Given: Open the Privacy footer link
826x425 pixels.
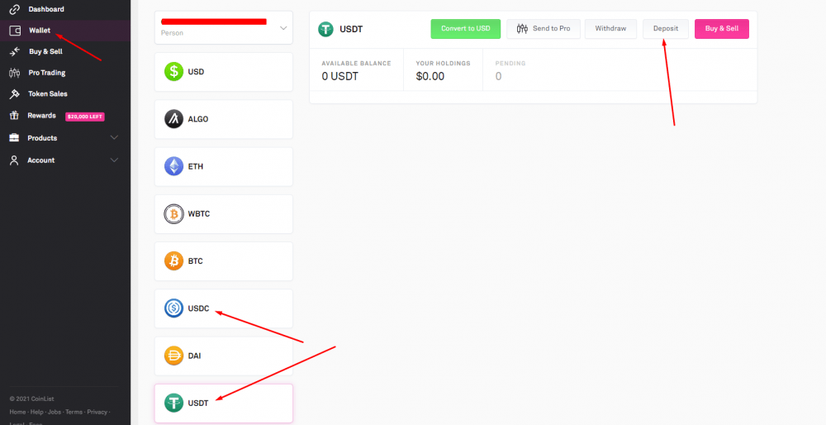Looking at the screenshot, I should click(x=97, y=412).
